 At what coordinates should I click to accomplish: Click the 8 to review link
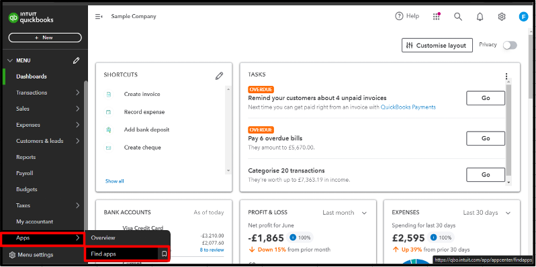pos(212,250)
